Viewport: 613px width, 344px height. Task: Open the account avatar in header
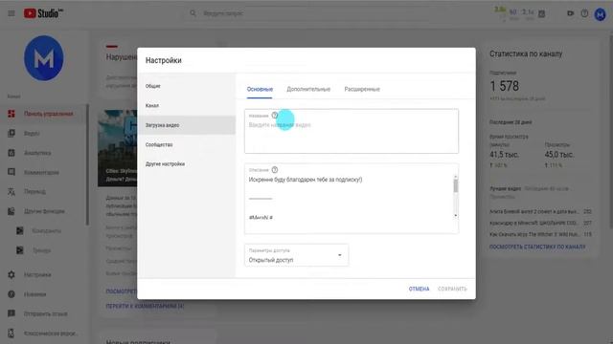point(601,14)
